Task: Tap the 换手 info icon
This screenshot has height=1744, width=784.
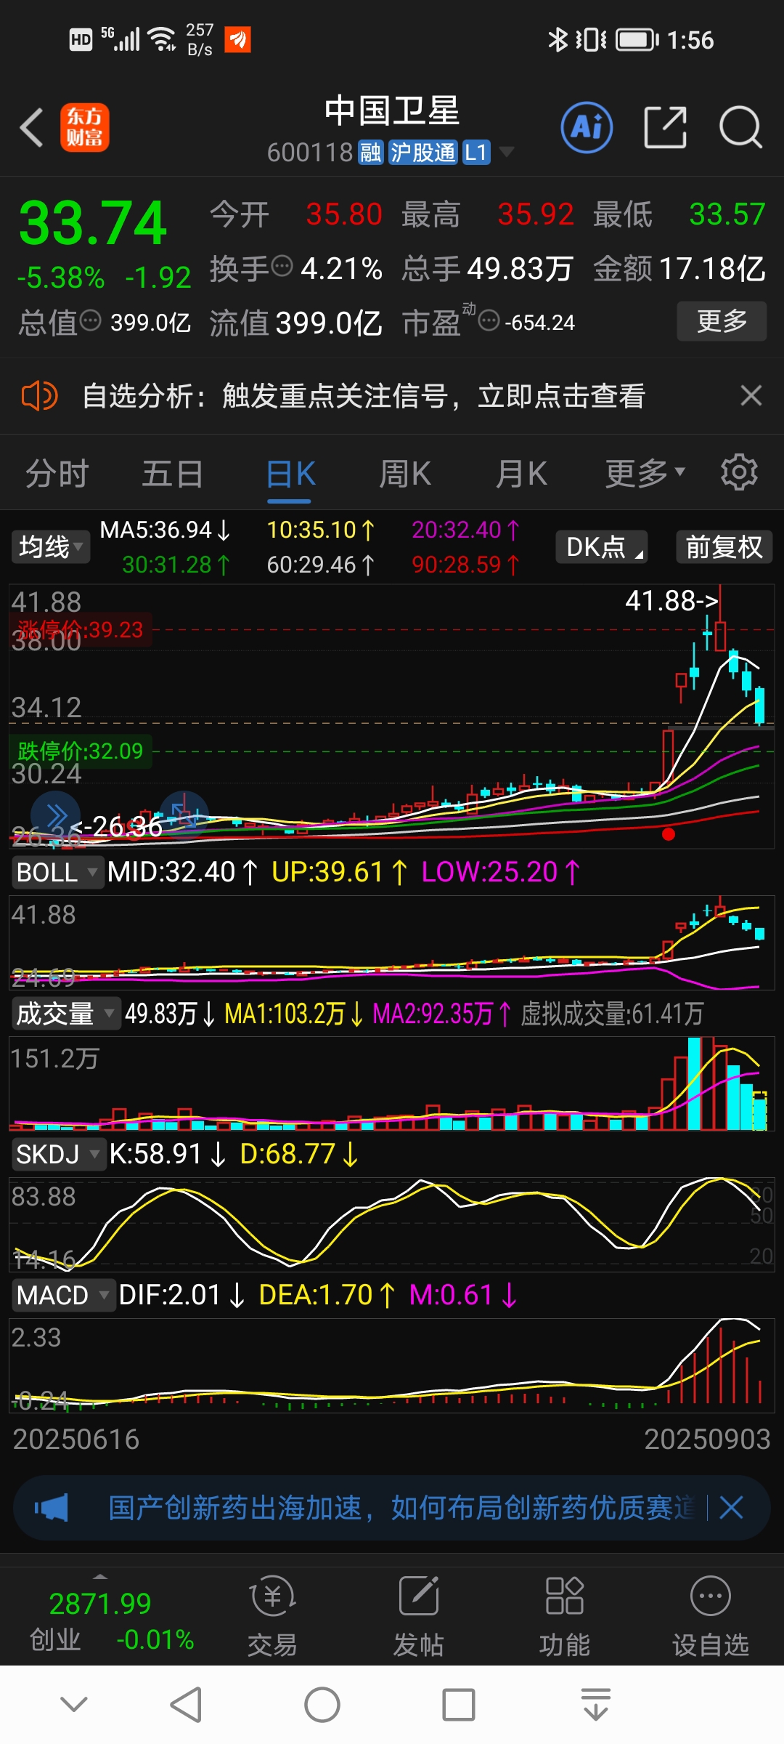Action: tap(282, 267)
